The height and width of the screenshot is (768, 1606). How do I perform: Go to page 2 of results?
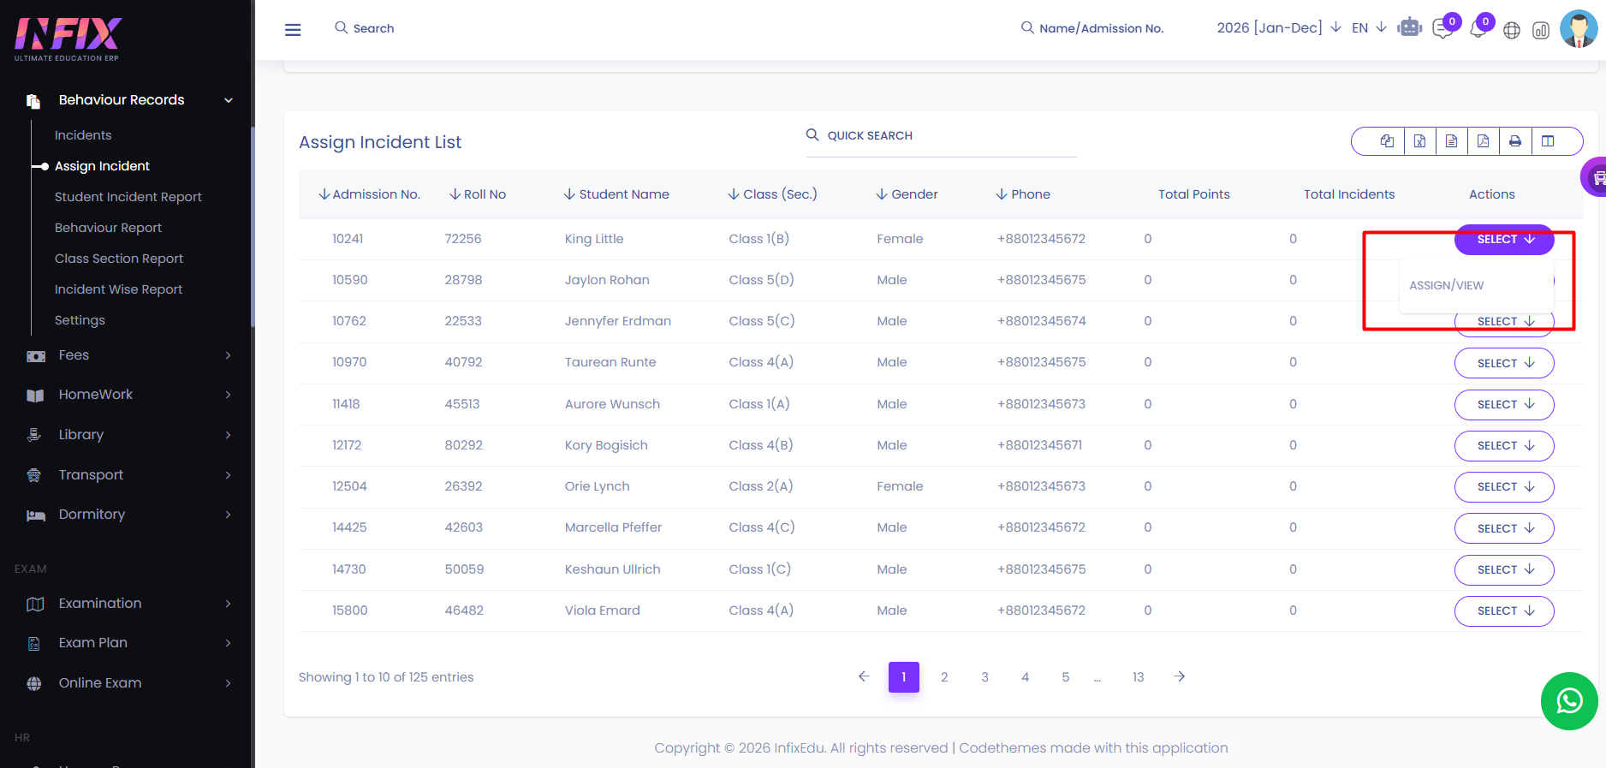tap(944, 677)
